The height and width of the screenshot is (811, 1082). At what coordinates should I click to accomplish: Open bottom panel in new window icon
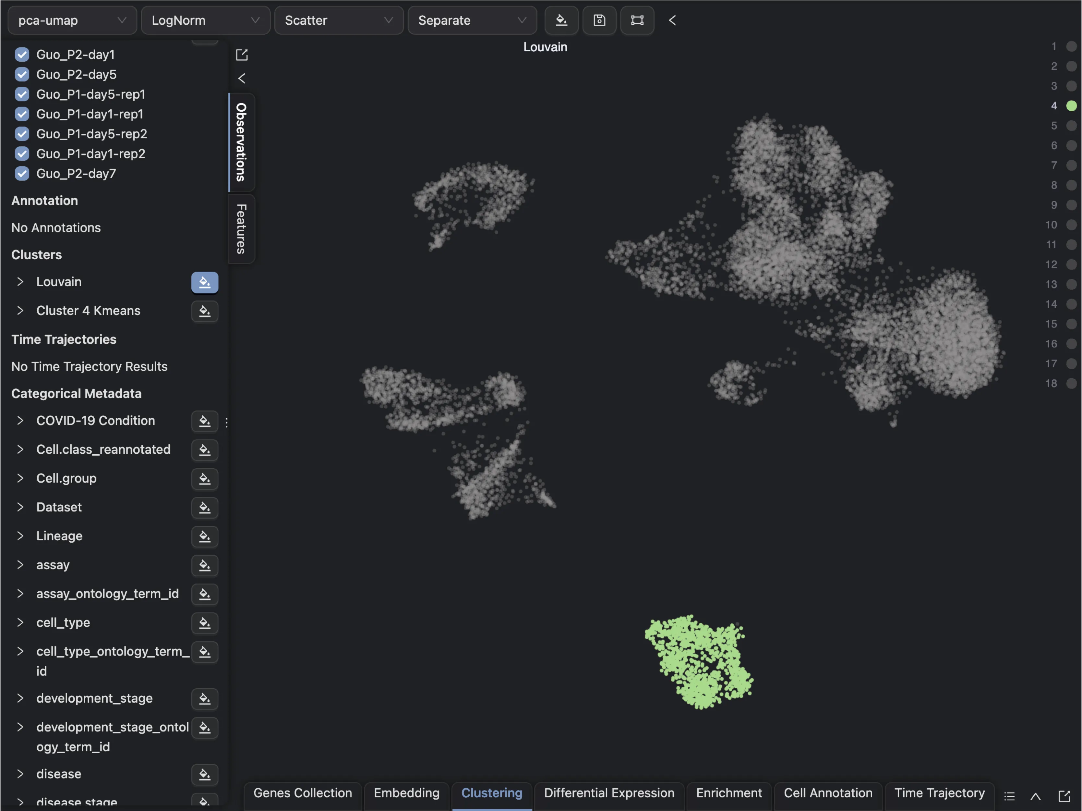click(1064, 796)
